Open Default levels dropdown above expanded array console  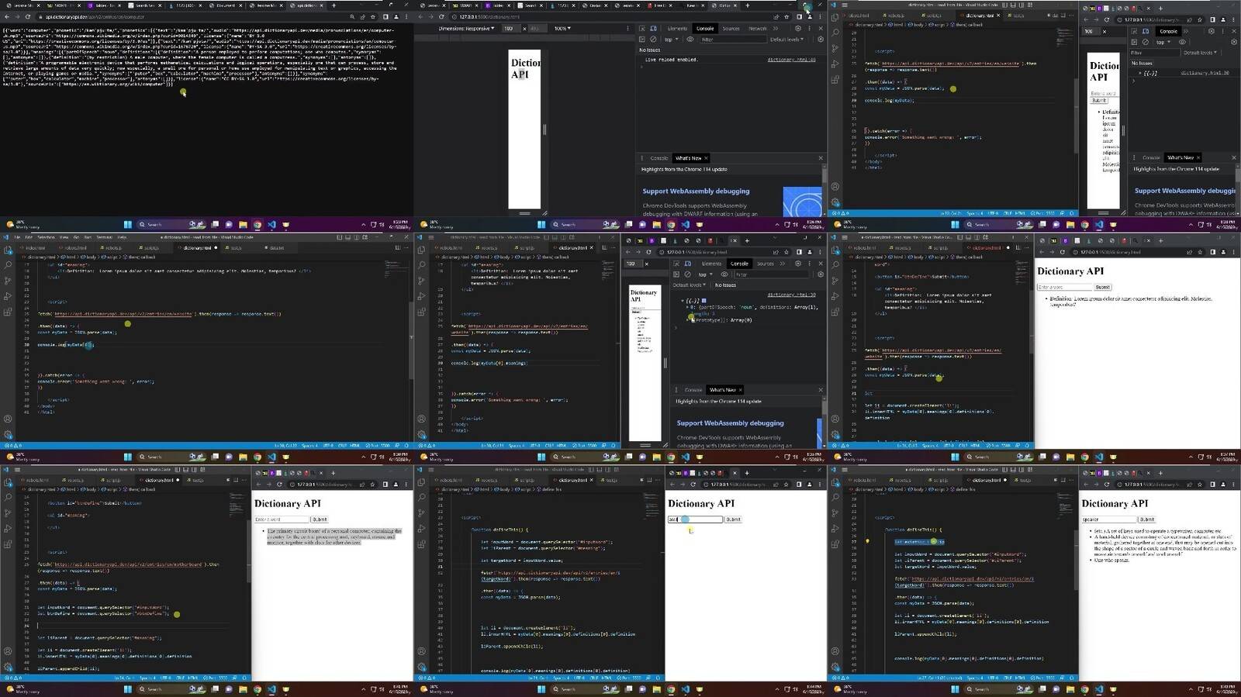pyautogui.click(x=689, y=285)
